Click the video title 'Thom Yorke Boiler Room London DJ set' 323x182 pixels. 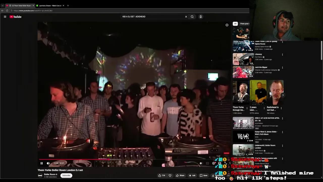click(60, 170)
